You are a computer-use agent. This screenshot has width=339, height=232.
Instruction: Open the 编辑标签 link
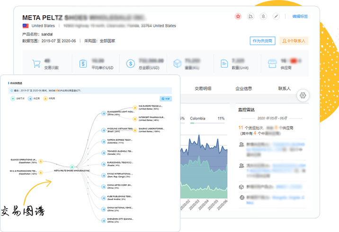click(300, 17)
